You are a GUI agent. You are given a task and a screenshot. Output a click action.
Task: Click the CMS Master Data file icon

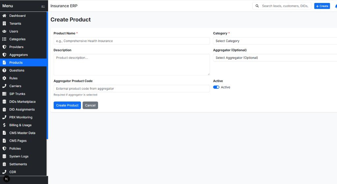(x=4, y=133)
